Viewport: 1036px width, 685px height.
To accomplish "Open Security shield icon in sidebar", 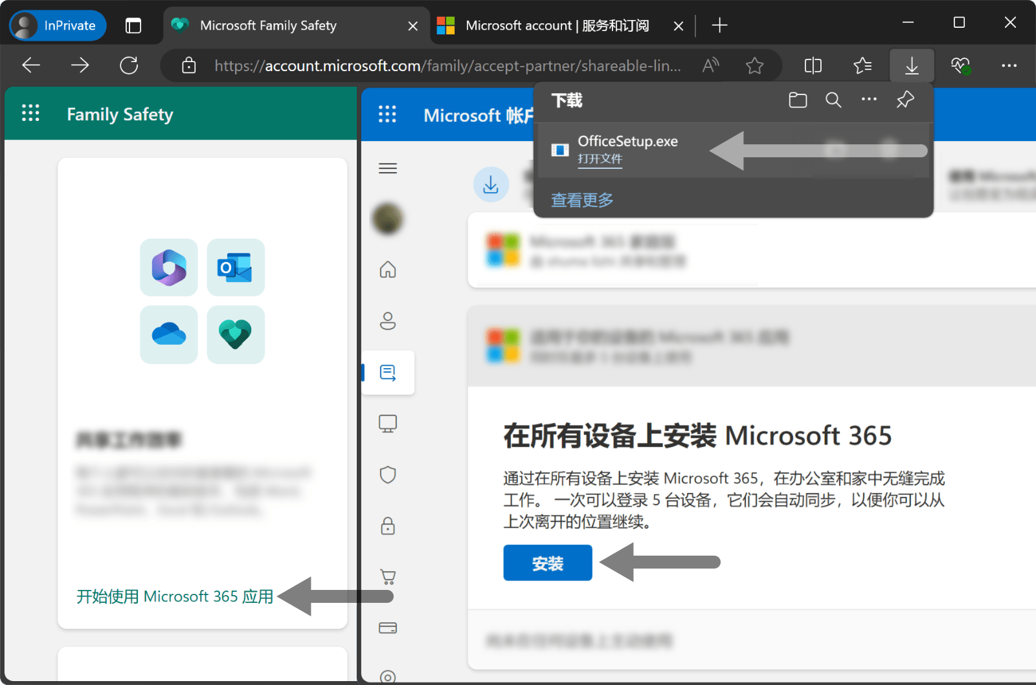I will pyautogui.click(x=388, y=475).
